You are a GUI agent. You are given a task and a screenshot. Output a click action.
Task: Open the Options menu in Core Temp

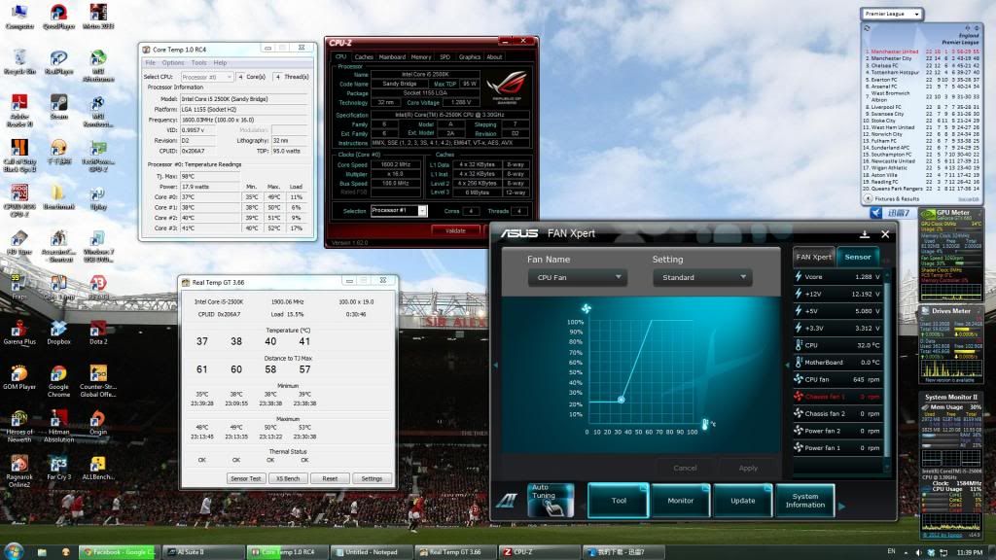pyautogui.click(x=173, y=62)
